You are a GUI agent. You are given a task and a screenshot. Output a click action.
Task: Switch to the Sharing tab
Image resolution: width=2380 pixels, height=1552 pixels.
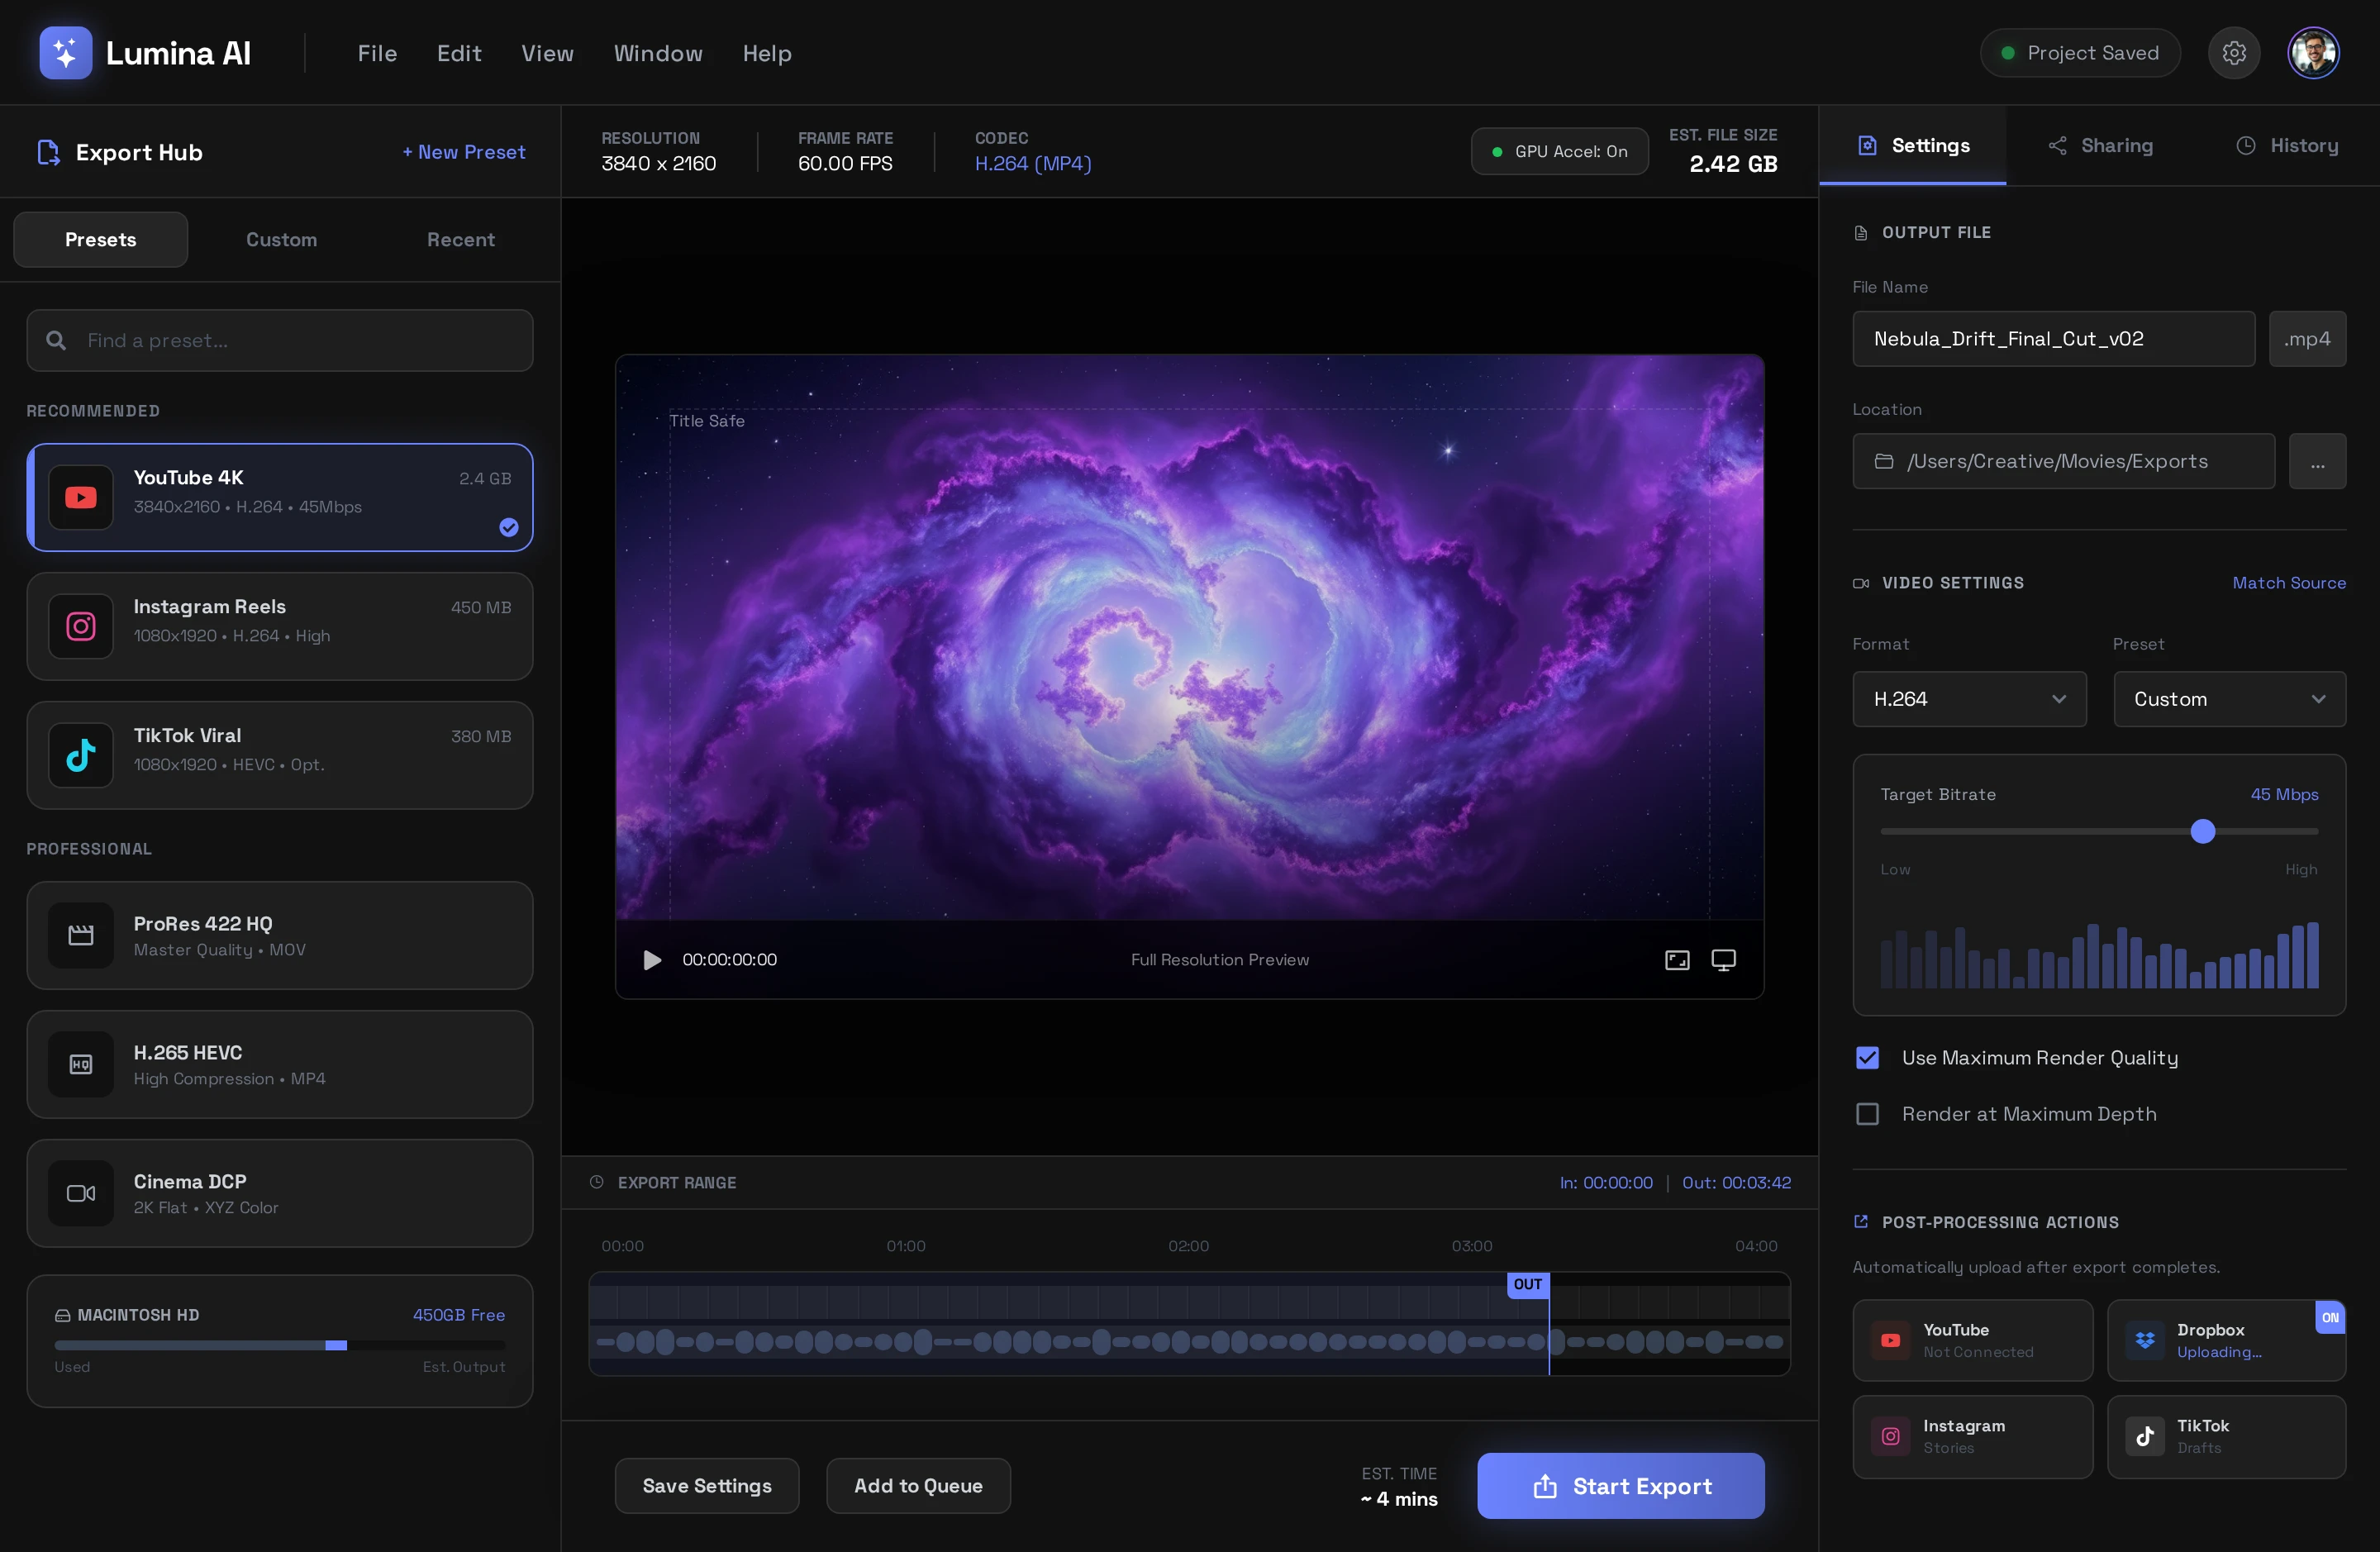coord(2100,146)
